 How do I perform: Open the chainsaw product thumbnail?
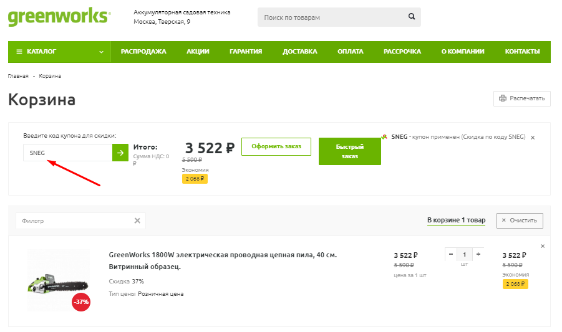[x=57, y=279]
